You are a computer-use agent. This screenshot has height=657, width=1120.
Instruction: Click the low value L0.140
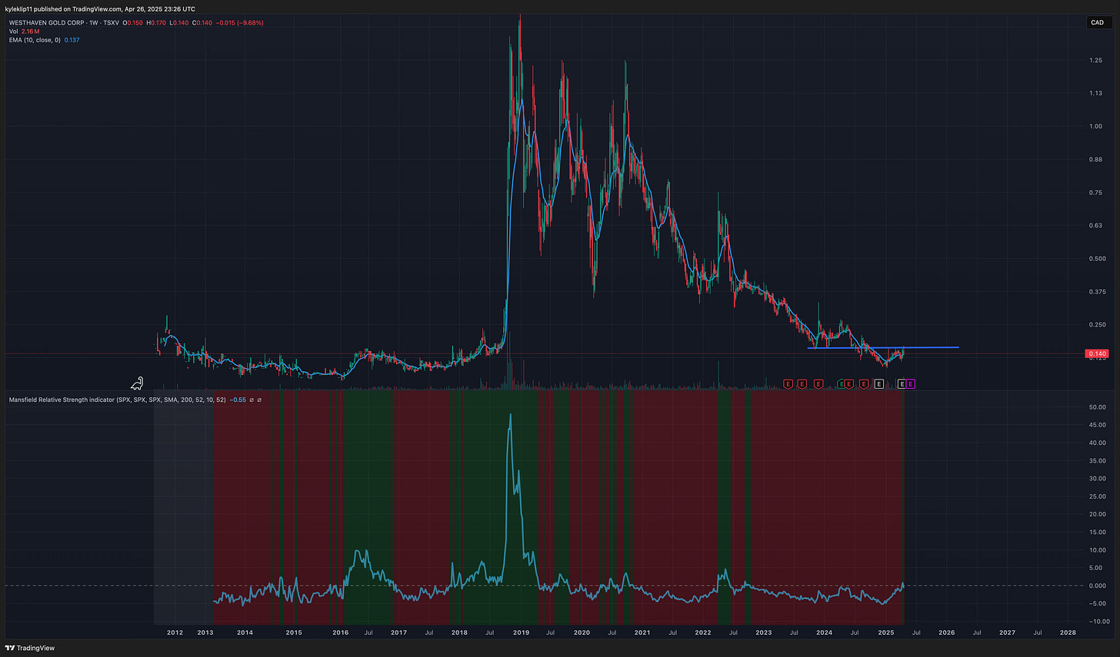coord(179,23)
